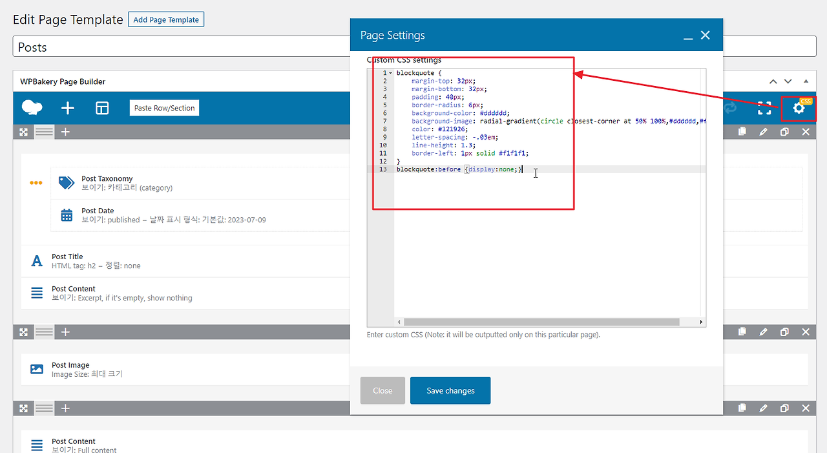Click the Post Date calendar icon

tap(67, 215)
